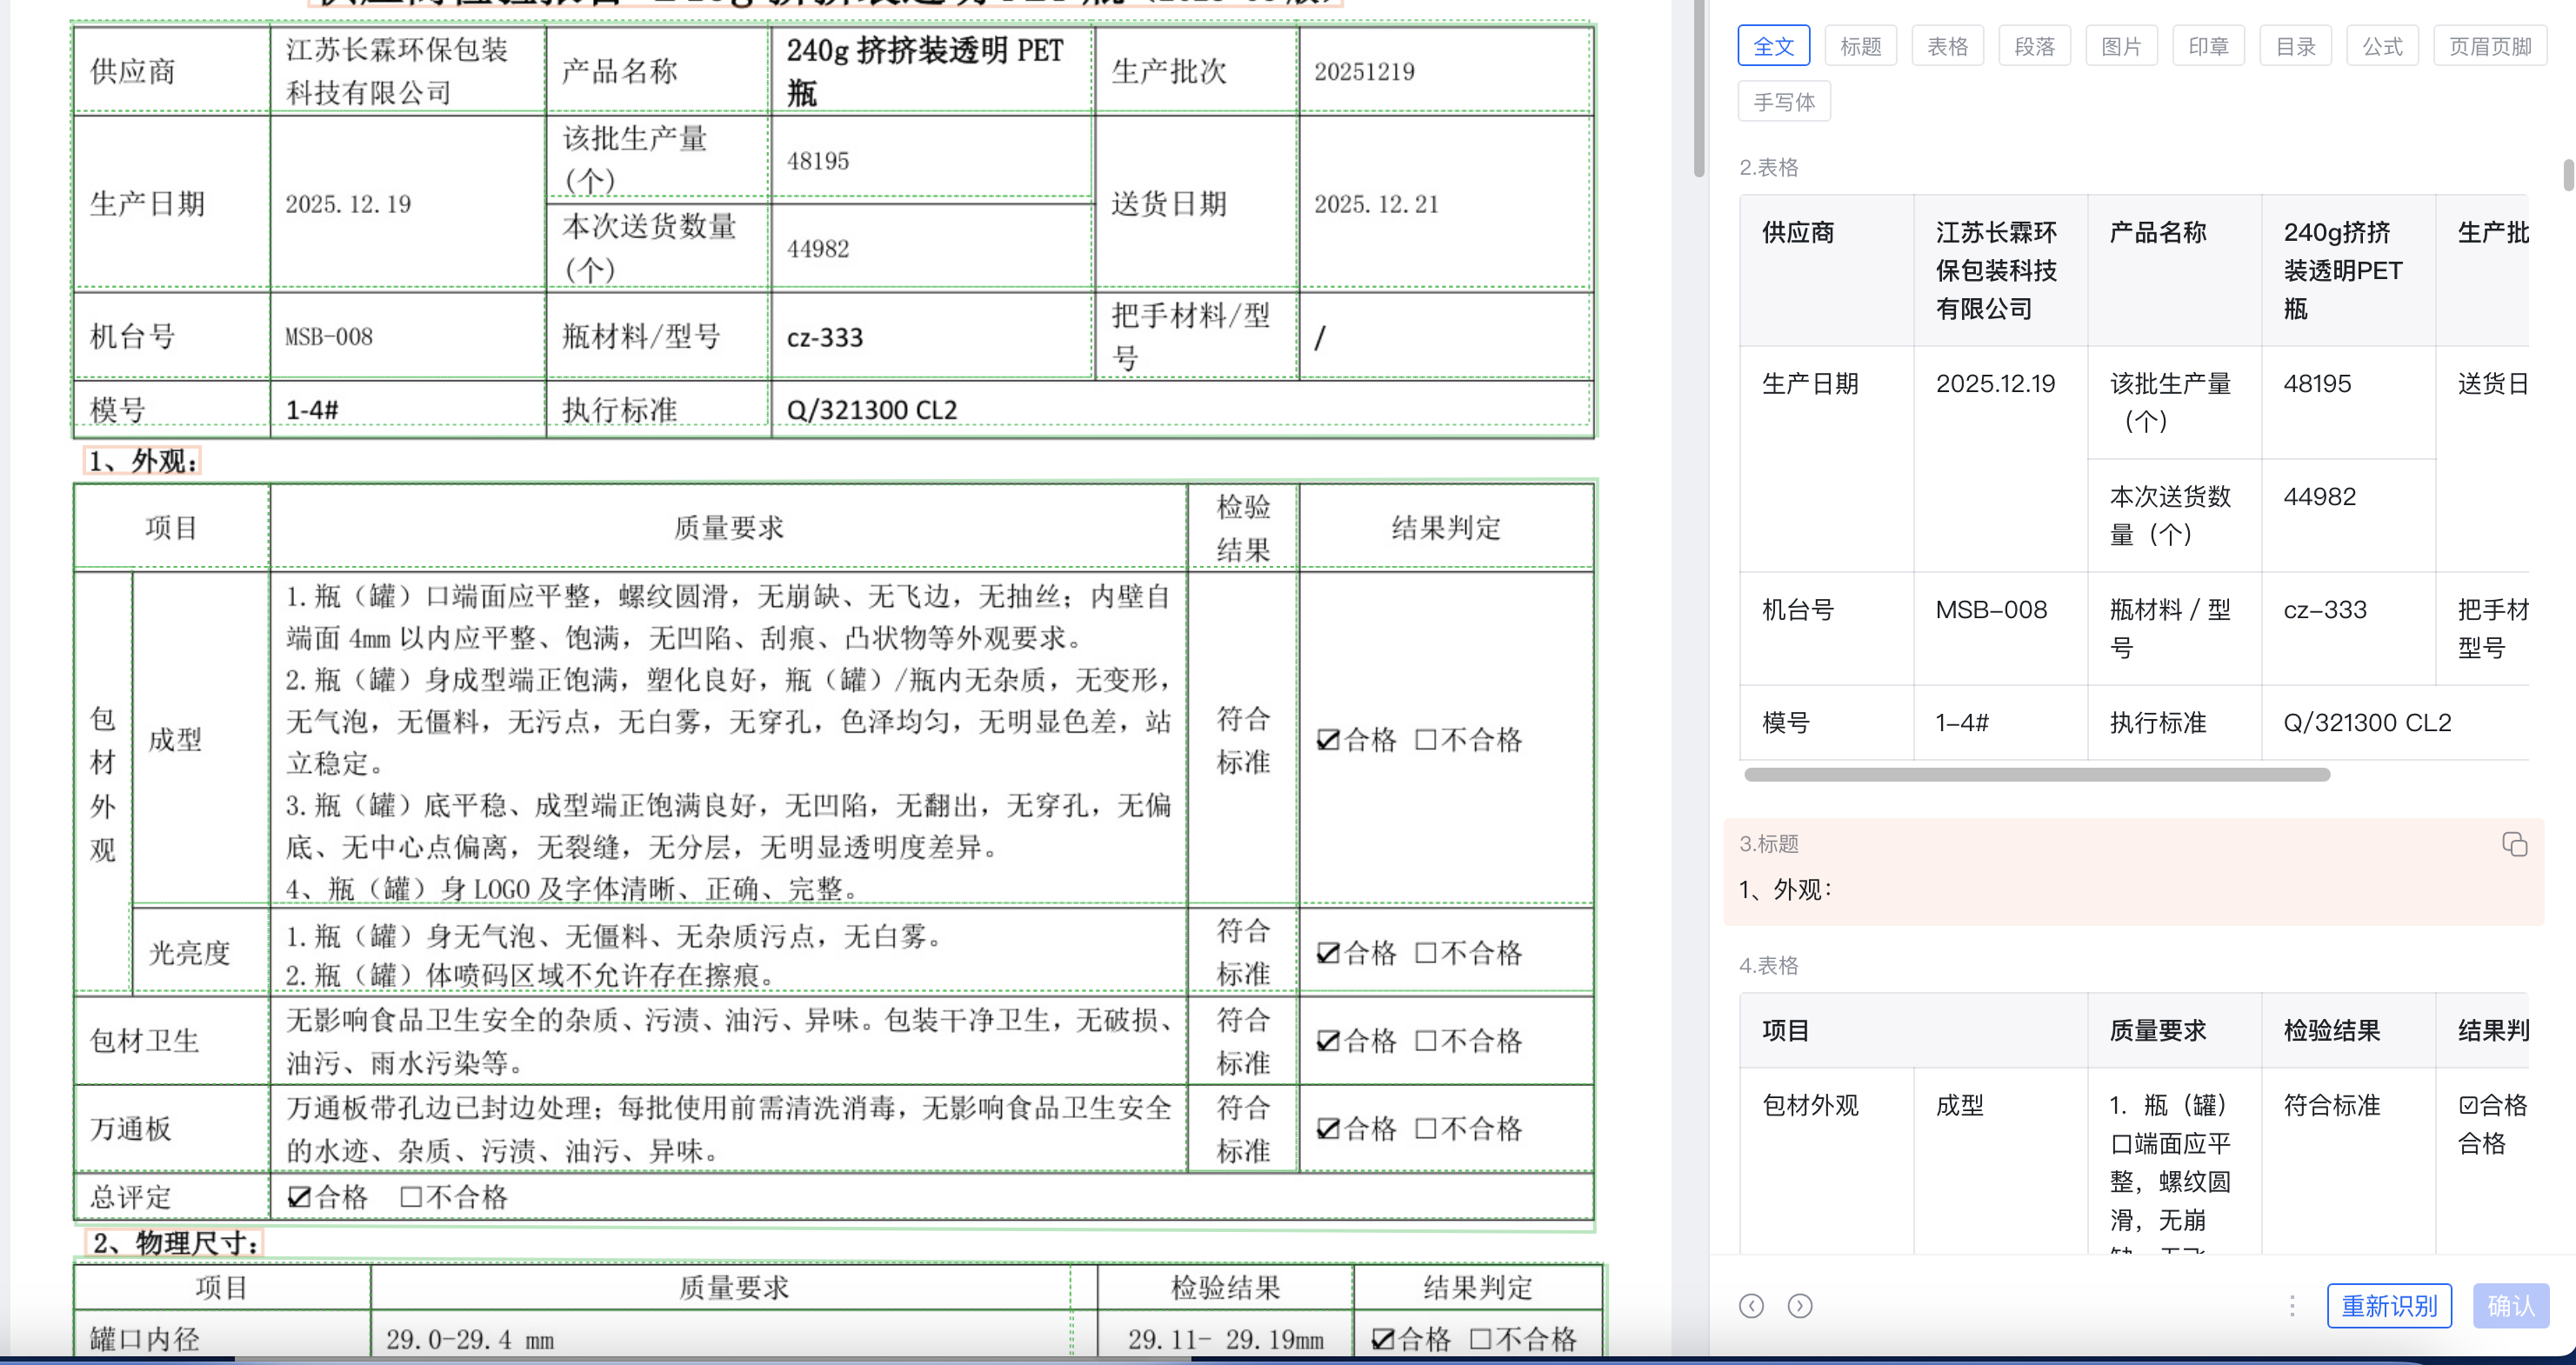Open the 页眉页脚 tab
This screenshot has height=1365, width=2576.
[x=2489, y=46]
